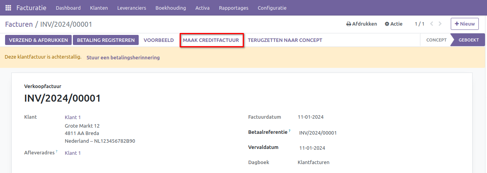Open Klant 1 link under Afleveradres
The height and width of the screenshot is (173, 487).
pyautogui.click(x=72, y=153)
